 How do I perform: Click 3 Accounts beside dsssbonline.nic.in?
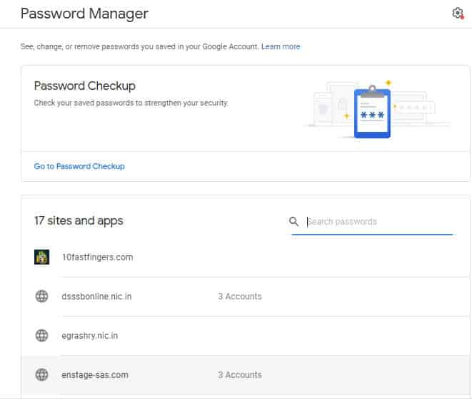pos(240,297)
